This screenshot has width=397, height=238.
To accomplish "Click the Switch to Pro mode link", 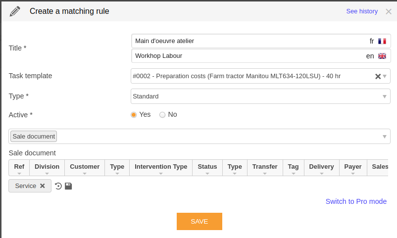I will tap(356, 201).
